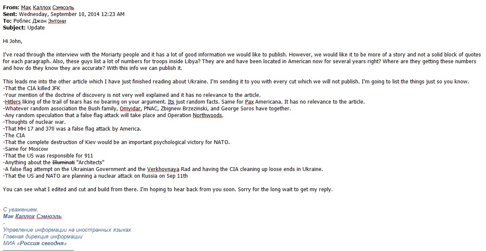Click the short "-The CIA" line

(x=14, y=135)
